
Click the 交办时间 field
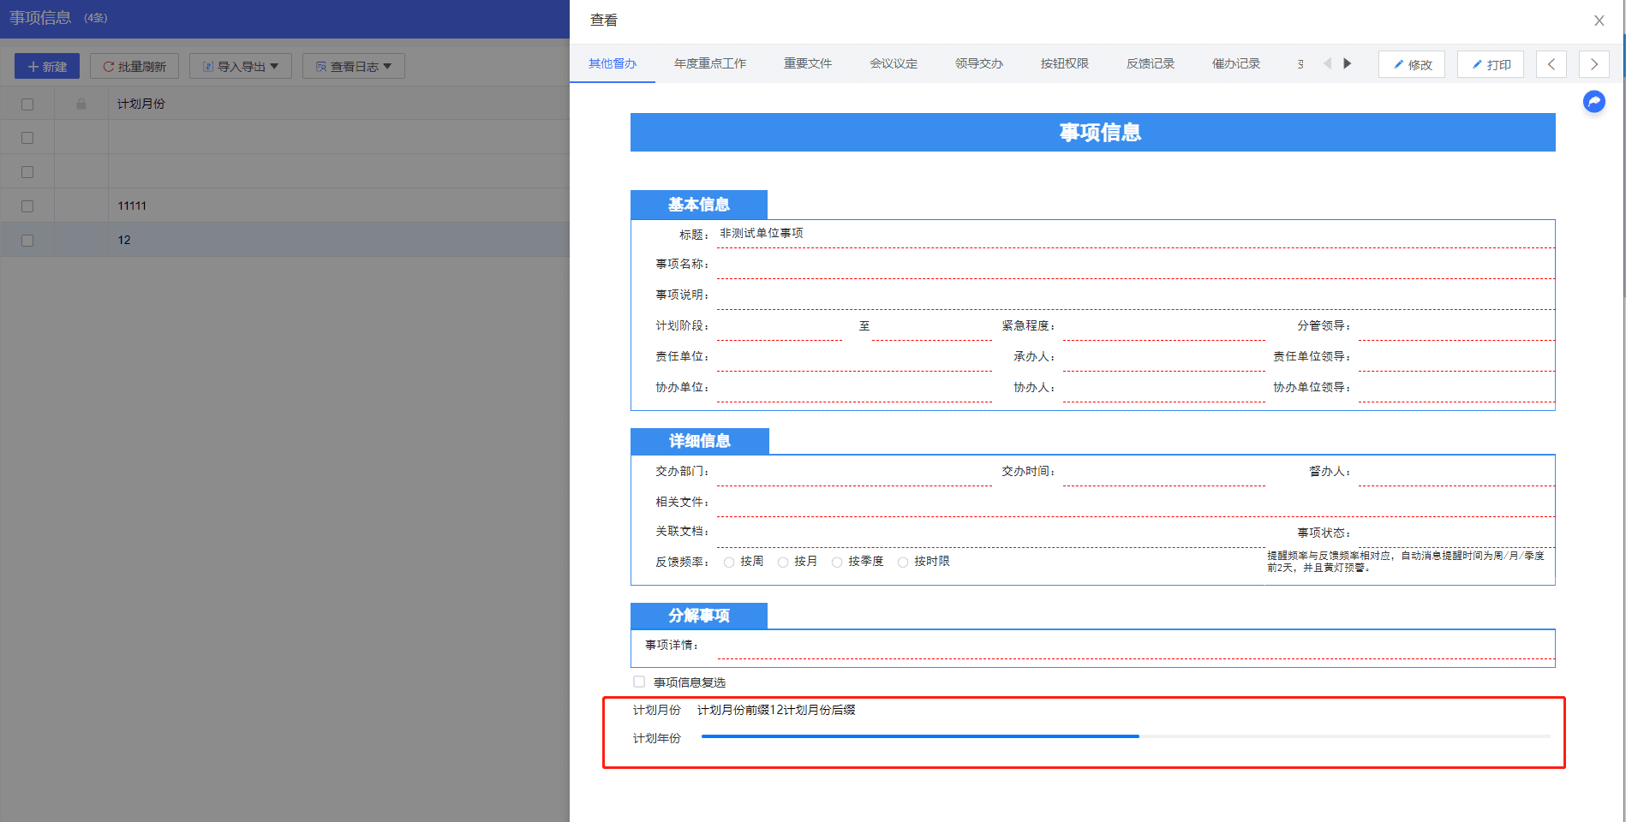pyautogui.click(x=1163, y=472)
